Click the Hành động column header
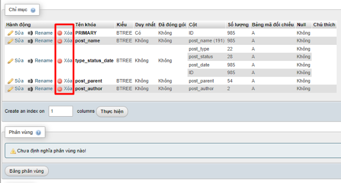The image size is (341, 183). coord(19,25)
